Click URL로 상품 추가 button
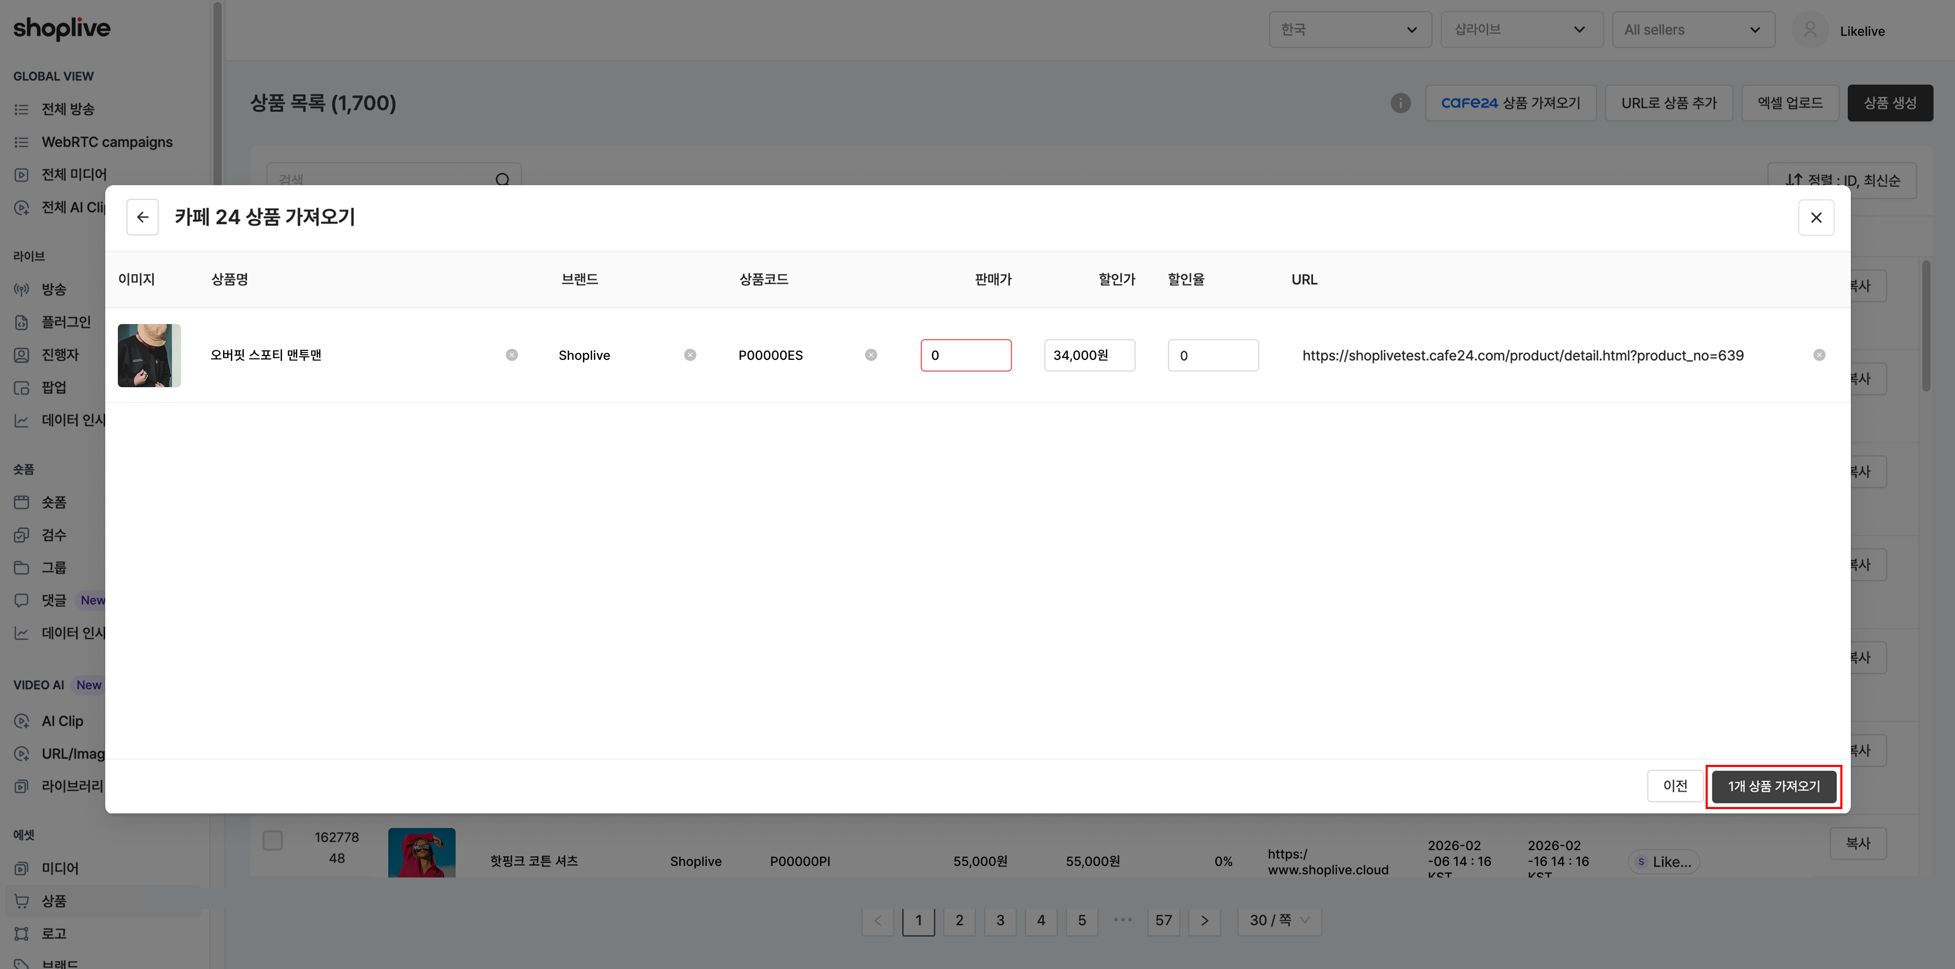1955x969 pixels. 1668,103
